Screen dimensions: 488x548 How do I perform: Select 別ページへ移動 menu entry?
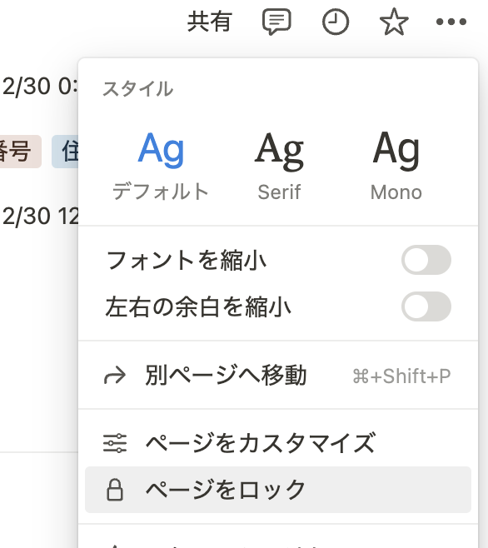(x=278, y=376)
